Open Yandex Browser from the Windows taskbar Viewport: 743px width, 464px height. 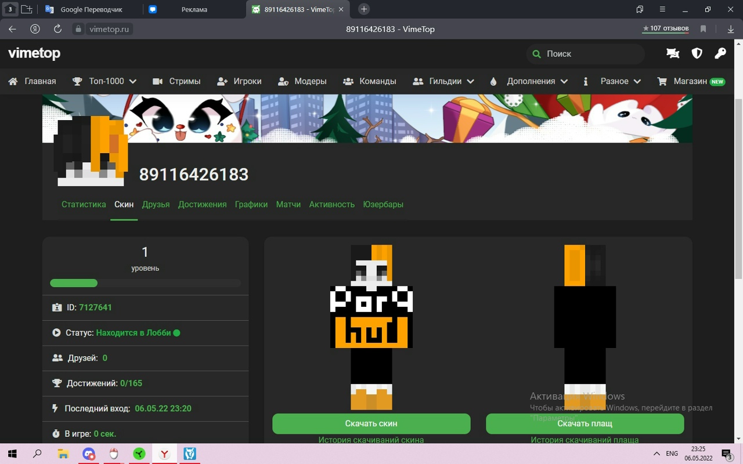click(164, 454)
